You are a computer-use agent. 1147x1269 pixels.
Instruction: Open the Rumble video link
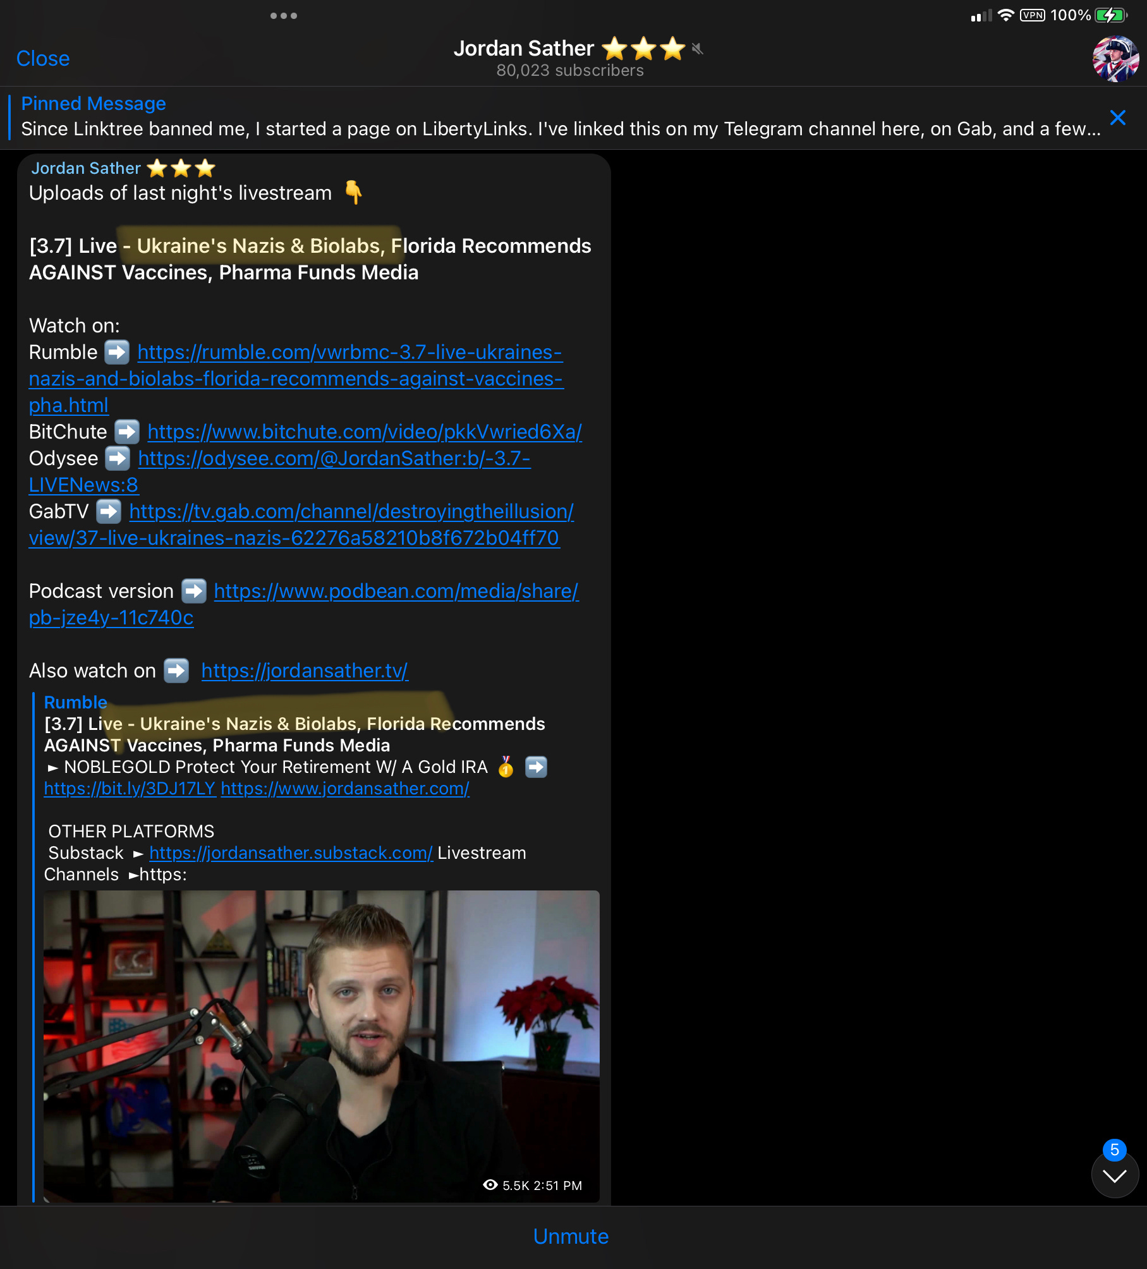coord(296,379)
